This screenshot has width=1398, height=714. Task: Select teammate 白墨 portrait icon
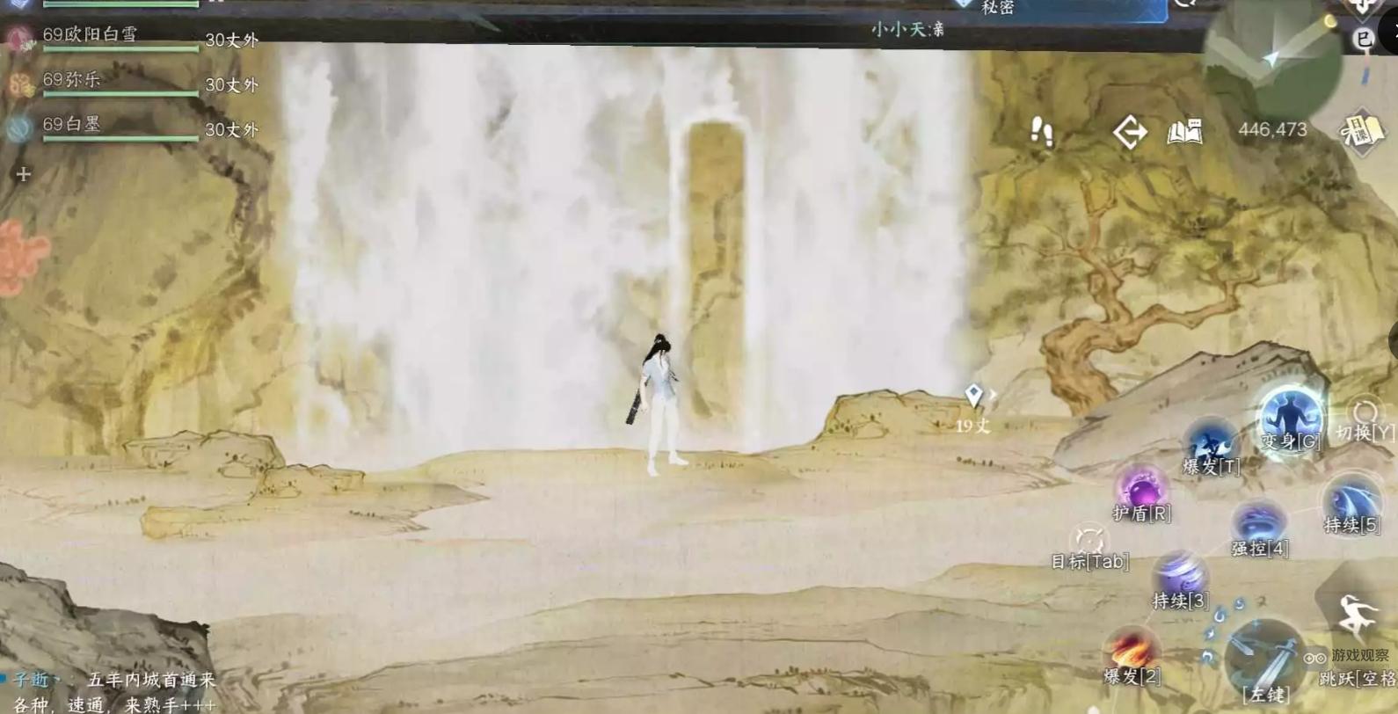coord(19,128)
